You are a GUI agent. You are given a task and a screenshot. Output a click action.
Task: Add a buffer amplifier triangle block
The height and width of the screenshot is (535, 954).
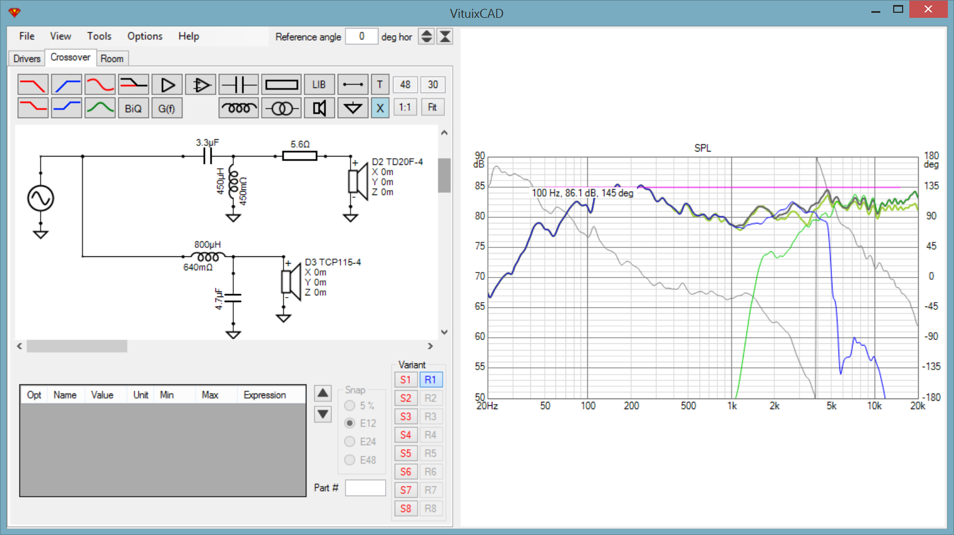(x=167, y=85)
